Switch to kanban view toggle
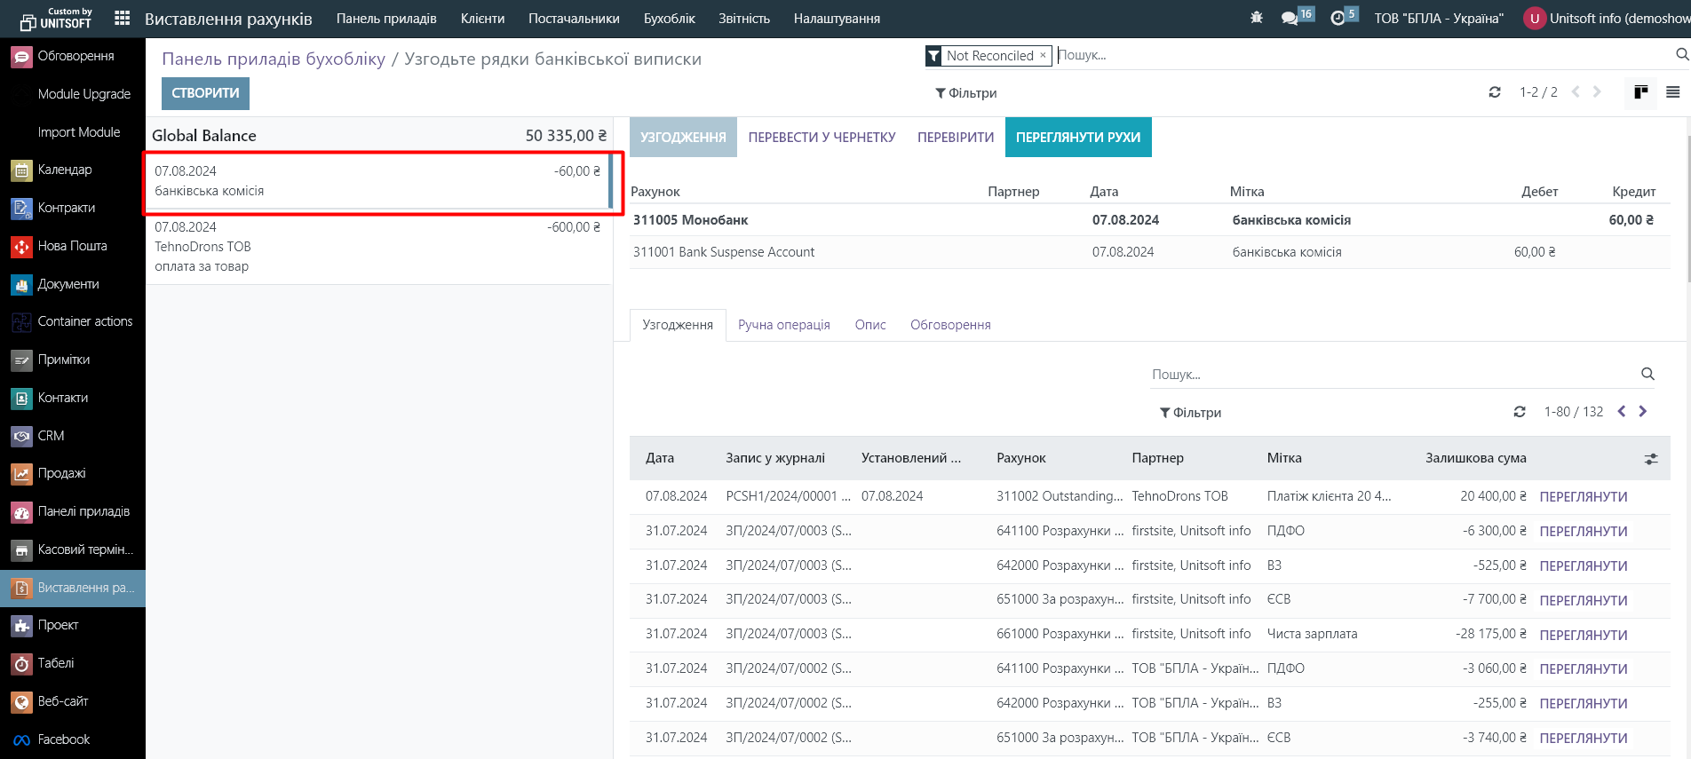Viewport: 1691px width, 759px height. click(x=1640, y=92)
